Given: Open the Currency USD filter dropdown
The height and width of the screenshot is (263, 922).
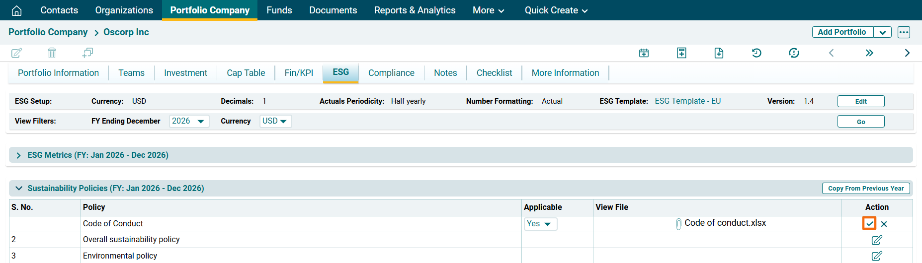Looking at the screenshot, I should (x=275, y=121).
